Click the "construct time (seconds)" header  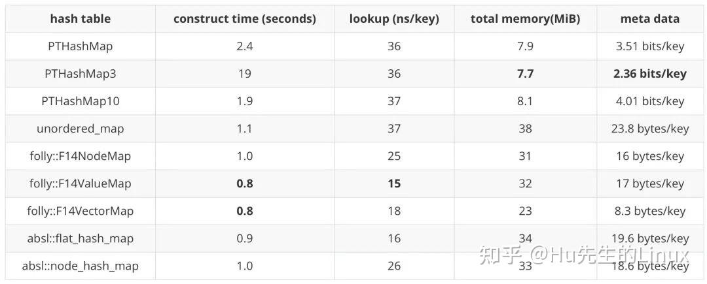point(244,19)
